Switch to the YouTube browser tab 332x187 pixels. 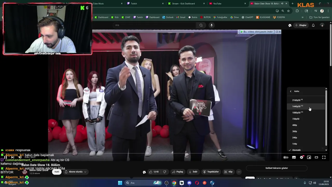coord(228,4)
